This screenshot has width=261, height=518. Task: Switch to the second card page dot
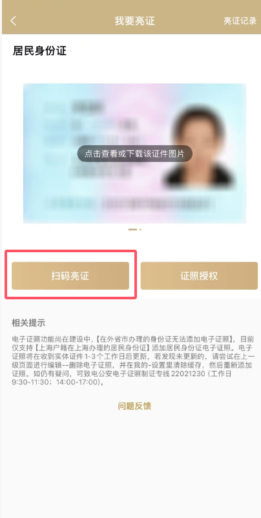tap(140, 229)
